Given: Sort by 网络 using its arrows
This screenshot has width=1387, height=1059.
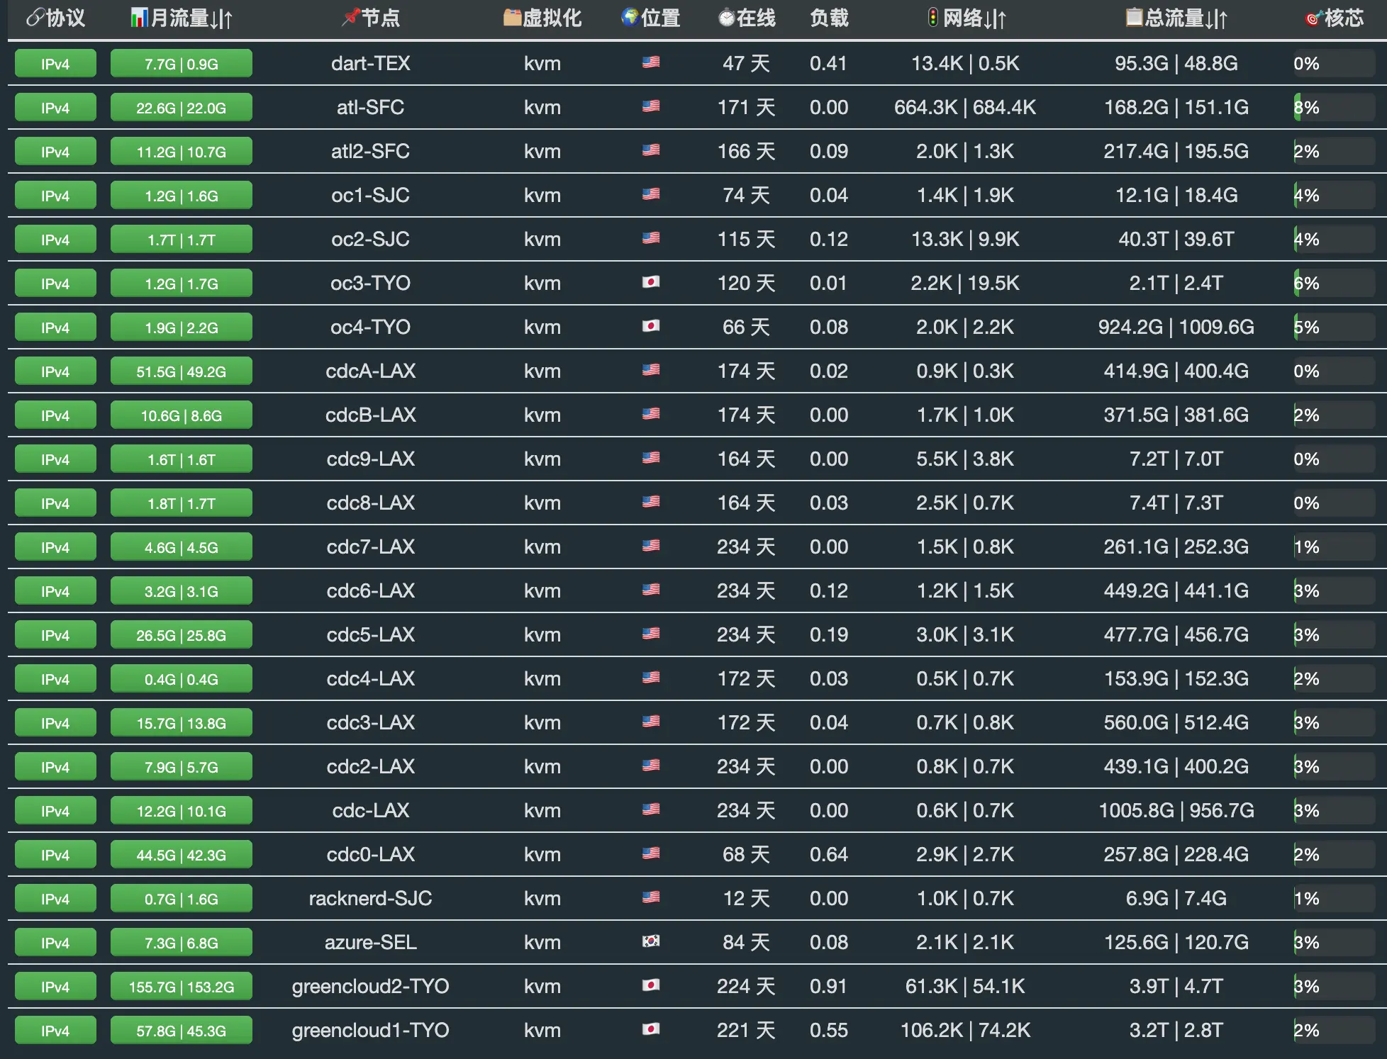Looking at the screenshot, I should point(995,19).
